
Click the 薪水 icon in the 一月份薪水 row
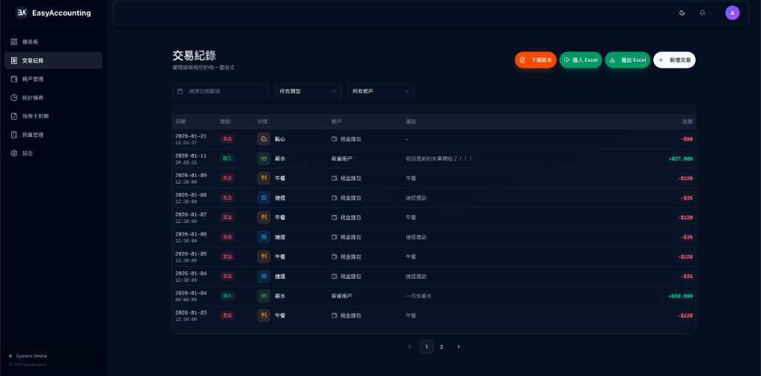[264, 296]
